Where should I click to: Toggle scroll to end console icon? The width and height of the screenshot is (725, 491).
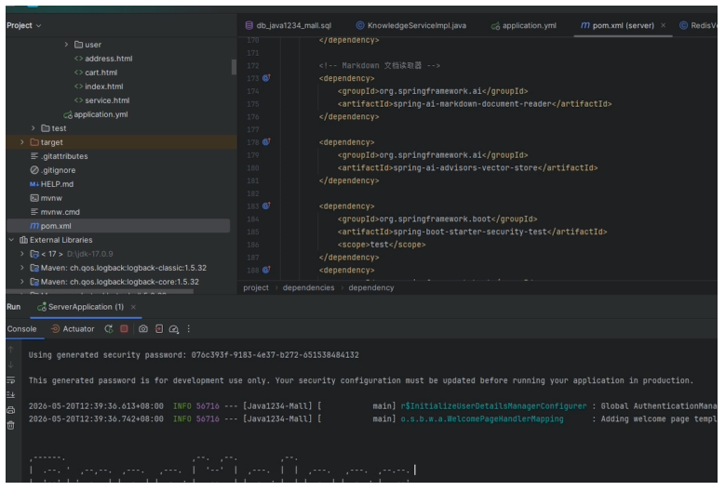tap(11, 394)
